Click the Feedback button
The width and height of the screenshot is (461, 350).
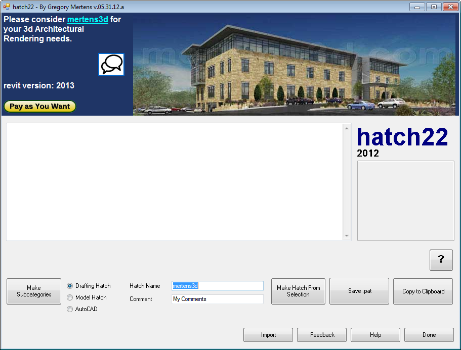pyautogui.click(x=322, y=335)
